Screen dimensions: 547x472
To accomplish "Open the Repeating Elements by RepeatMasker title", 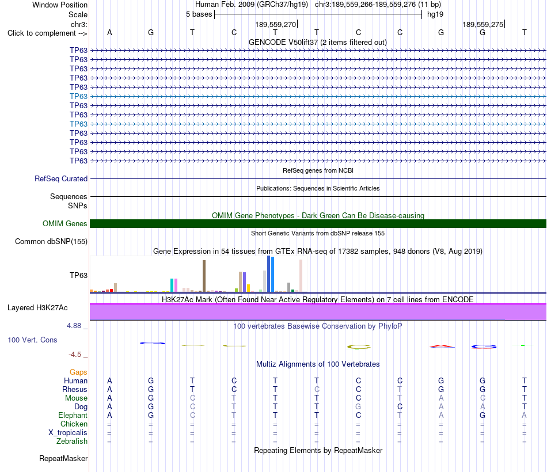I will [318, 450].
